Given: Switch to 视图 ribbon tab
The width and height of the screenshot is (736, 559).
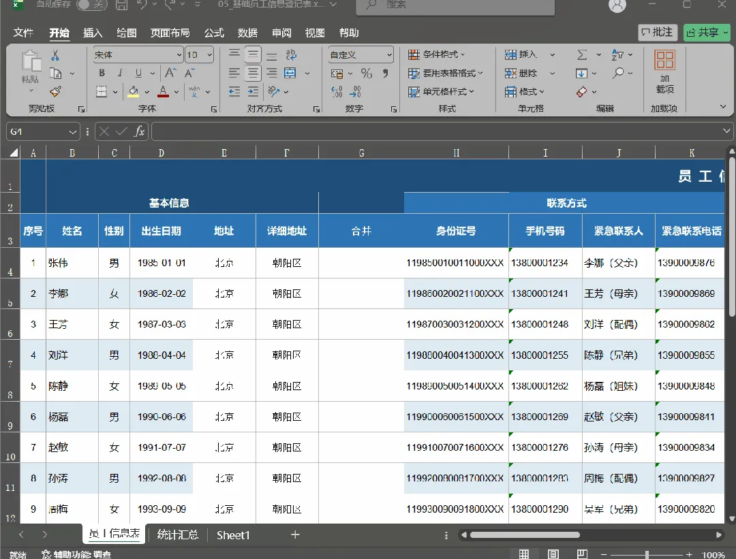Looking at the screenshot, I should [315, 33].
